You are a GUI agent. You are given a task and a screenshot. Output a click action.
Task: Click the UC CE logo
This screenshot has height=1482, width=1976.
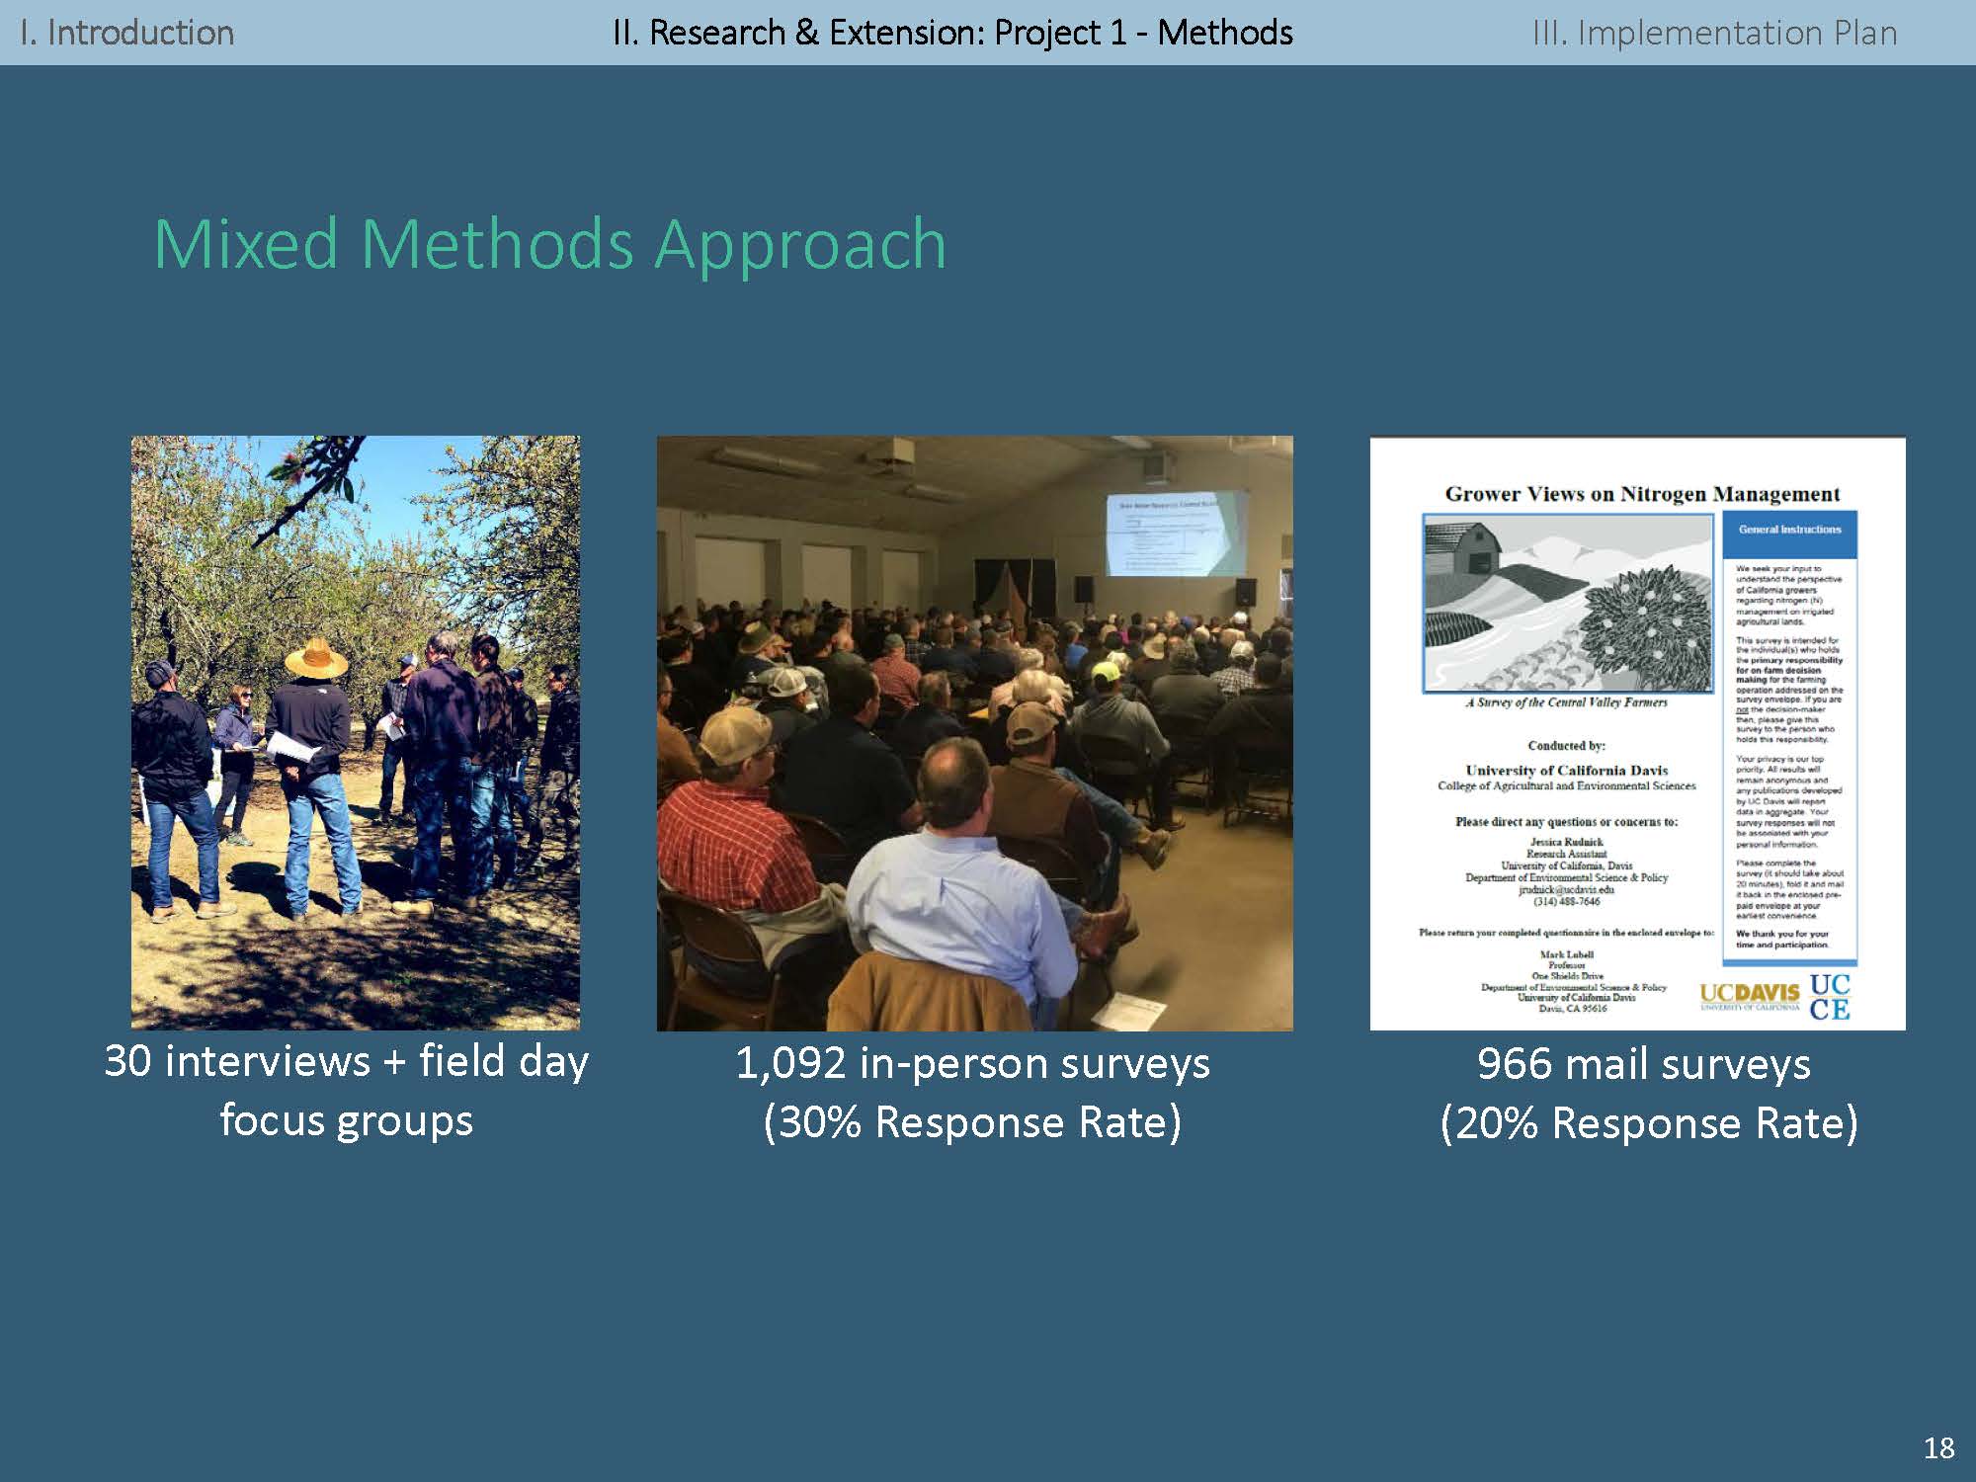click(x=1829, y=996)
